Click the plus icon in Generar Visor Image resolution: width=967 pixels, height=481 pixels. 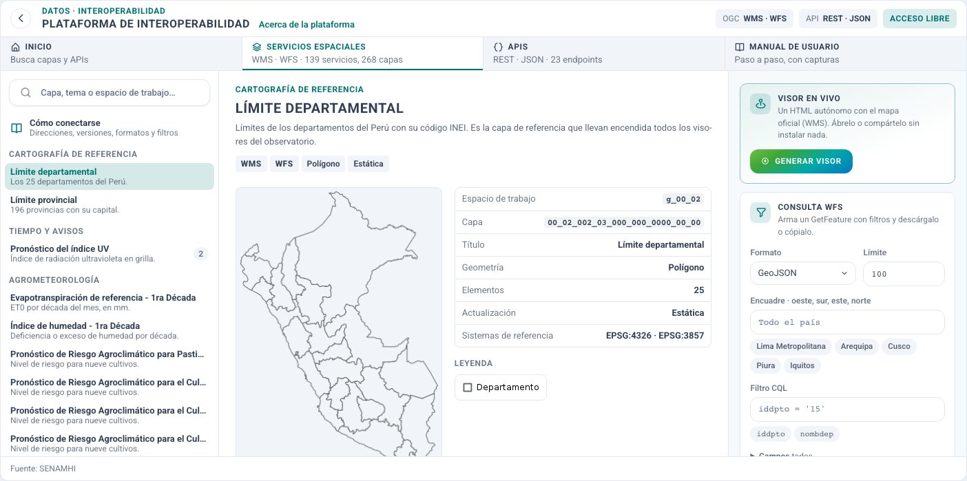click(x=765, y=161)
